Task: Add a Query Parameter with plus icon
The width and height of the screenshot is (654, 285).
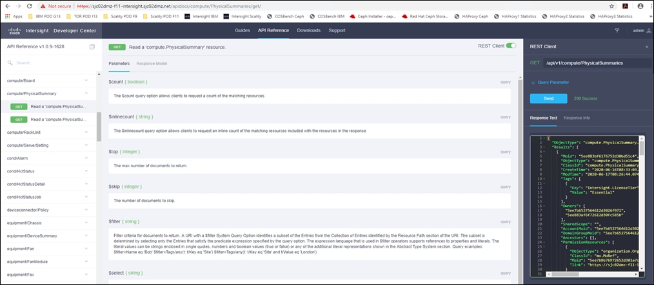Action: point(533,82)
